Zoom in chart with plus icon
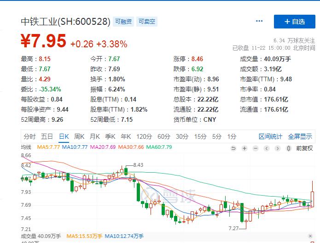The image size is (320, 243). (x=244, y=148)
